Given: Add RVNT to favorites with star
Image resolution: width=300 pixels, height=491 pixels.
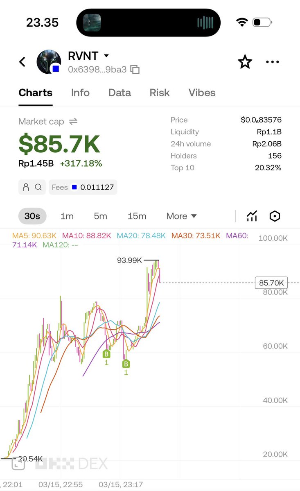Looking at the screenshot, I should point(245,62).
